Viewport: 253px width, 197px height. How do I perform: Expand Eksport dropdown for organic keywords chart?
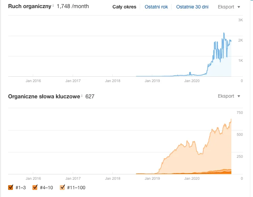tap(229, 96)
